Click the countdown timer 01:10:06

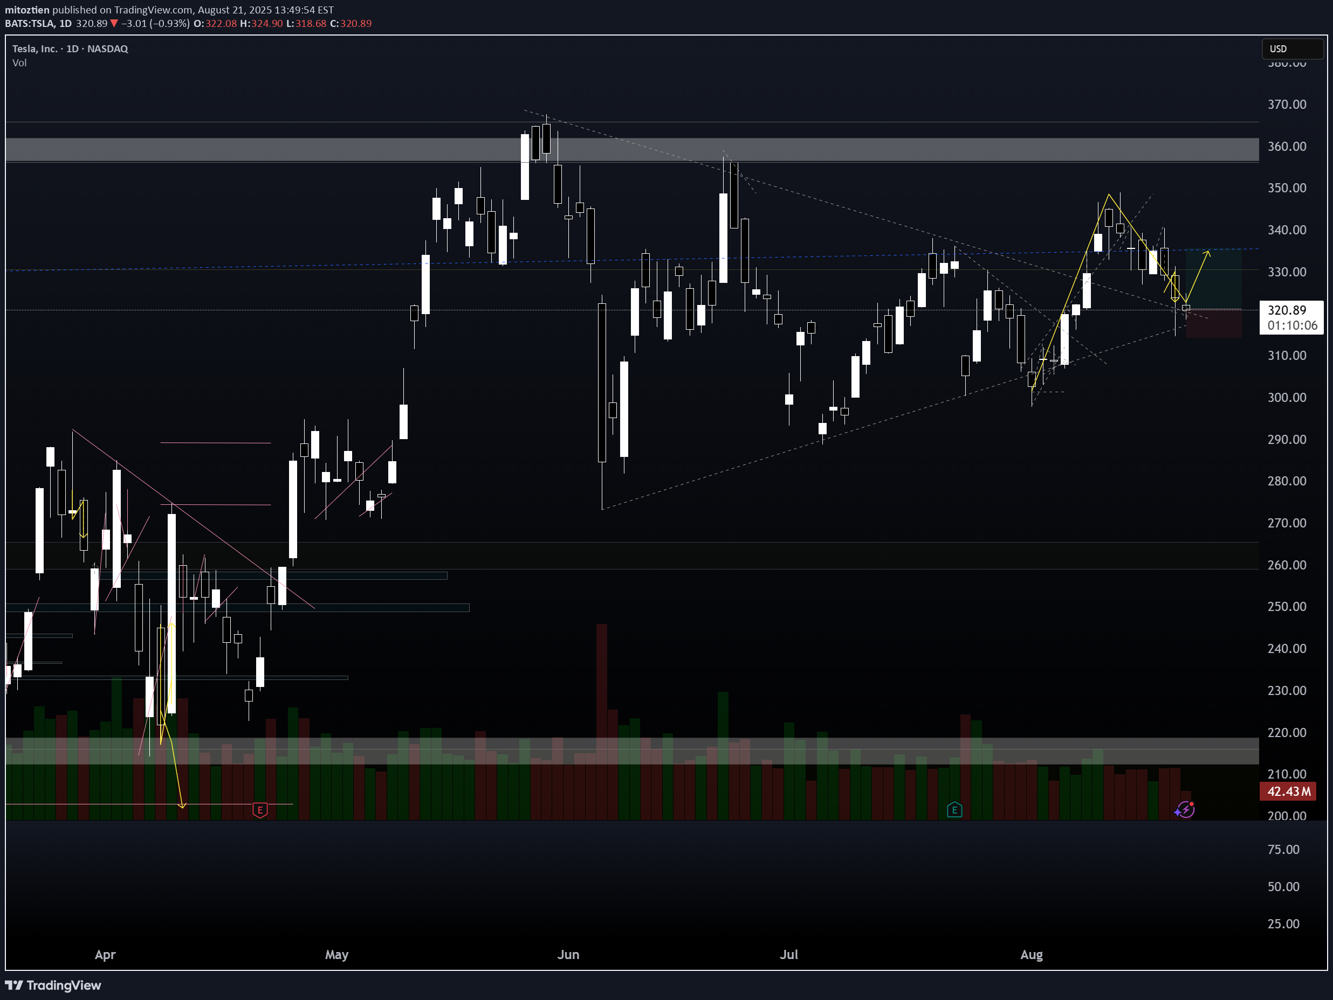coord(1292,326)
